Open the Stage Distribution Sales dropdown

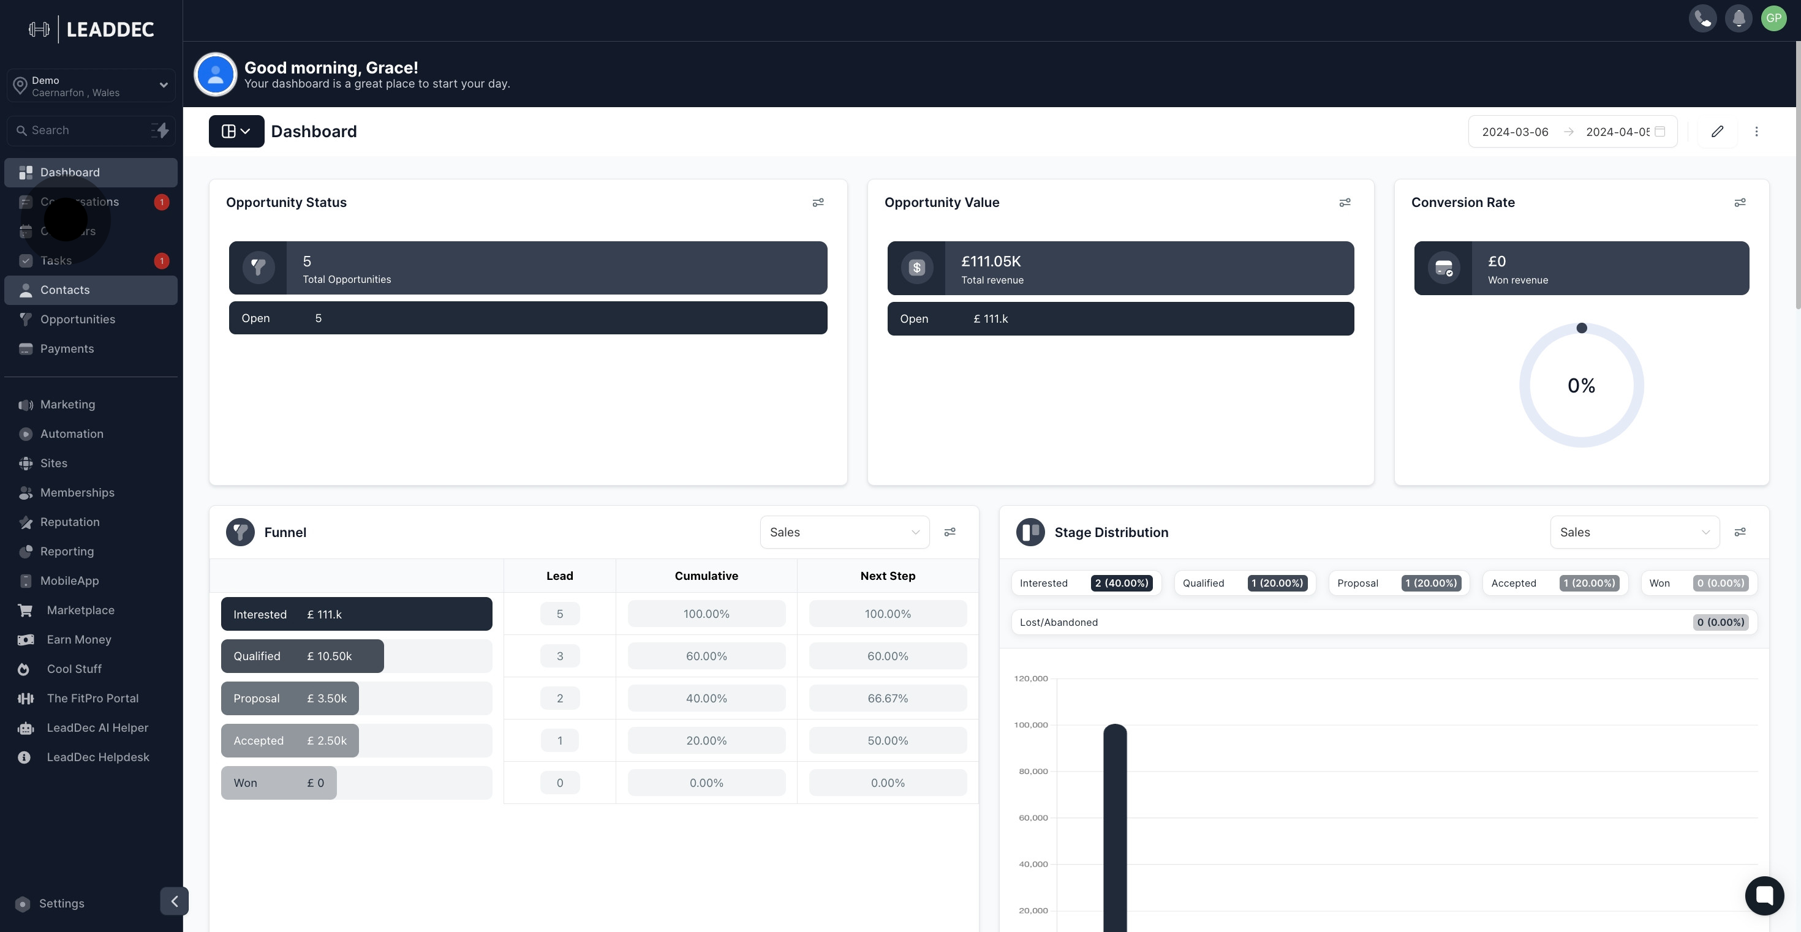[x=1634, y=532]
